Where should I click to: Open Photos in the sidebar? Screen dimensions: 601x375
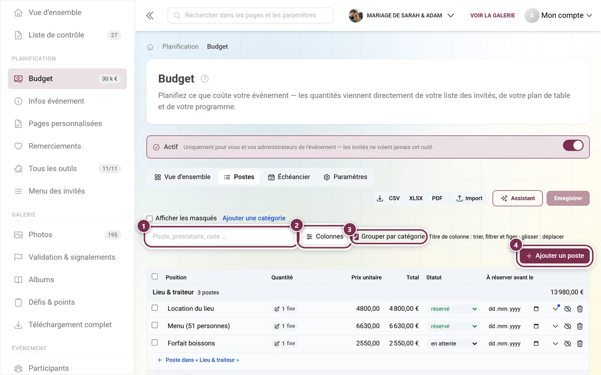point(67,235)
